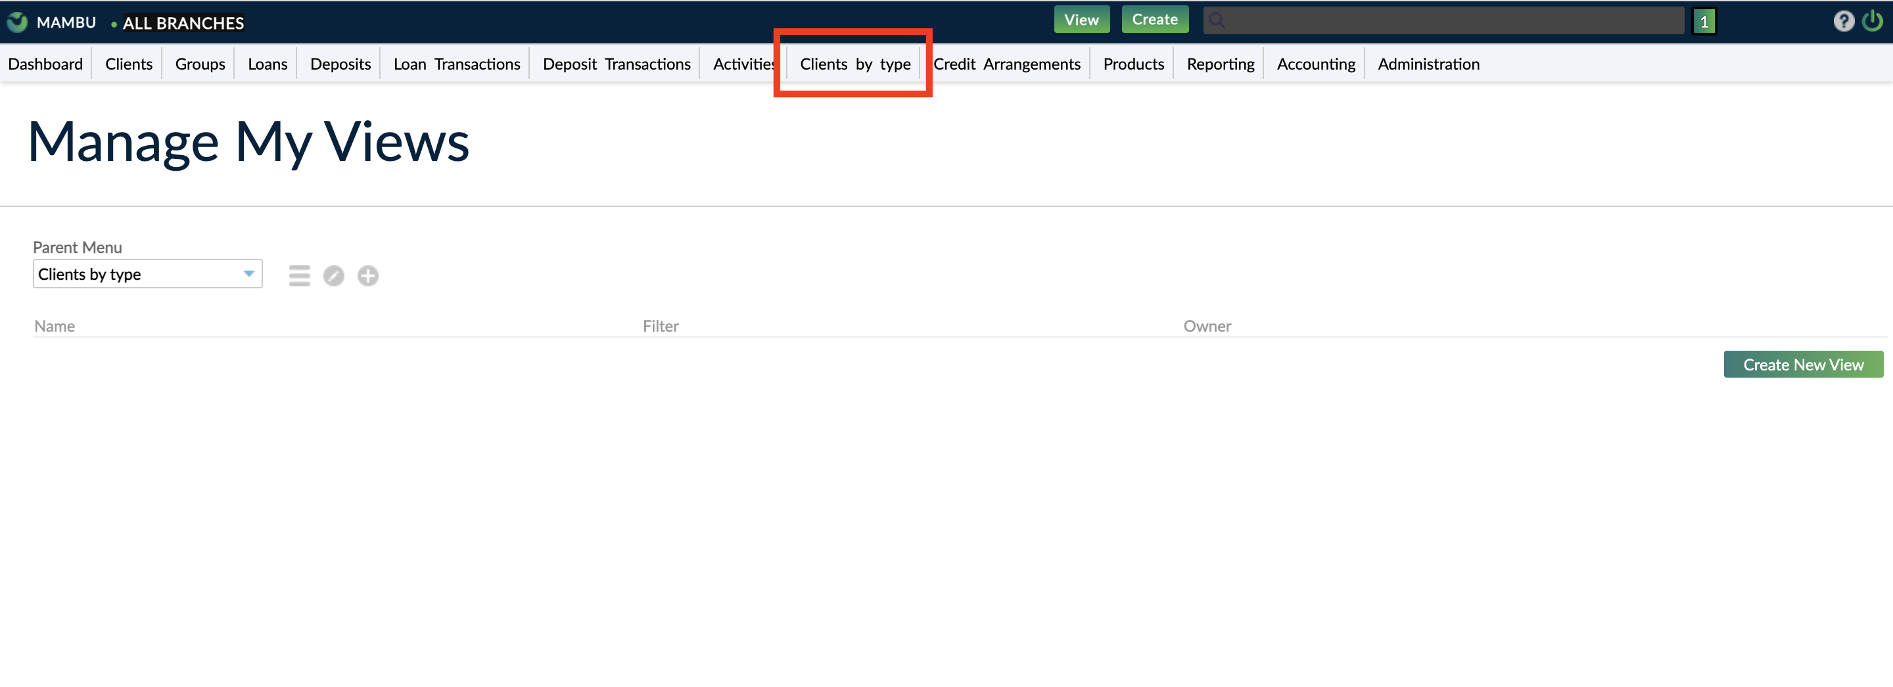Toggle the Create menu button

(1154, 18)
